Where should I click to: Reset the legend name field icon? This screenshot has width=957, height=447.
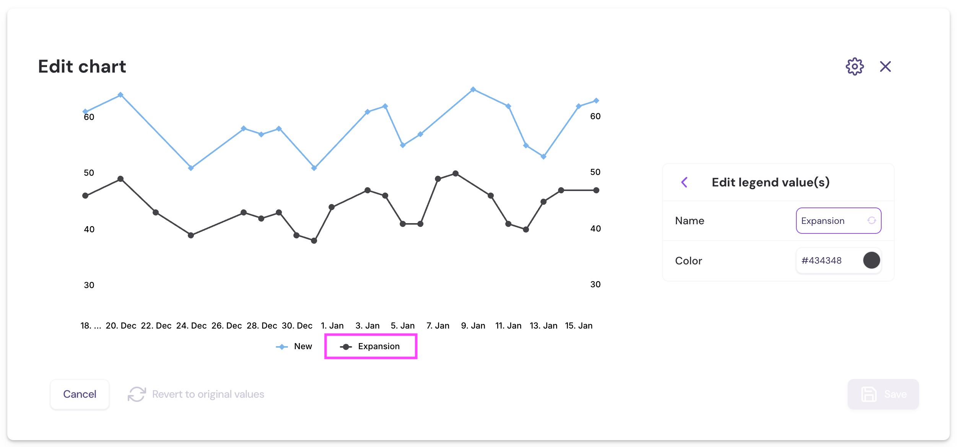pos(871,220)
